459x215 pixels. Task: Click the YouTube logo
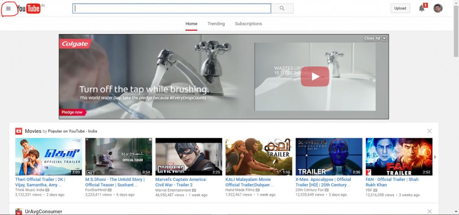pos(28,9)
